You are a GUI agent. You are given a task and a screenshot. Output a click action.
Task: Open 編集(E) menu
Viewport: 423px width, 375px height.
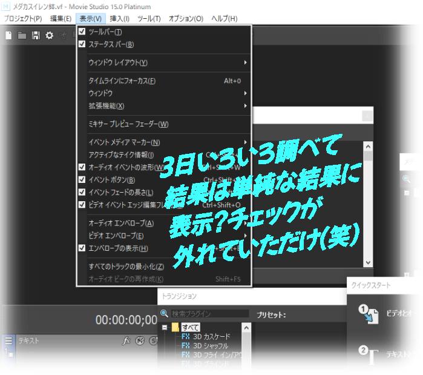pos(61,19)
